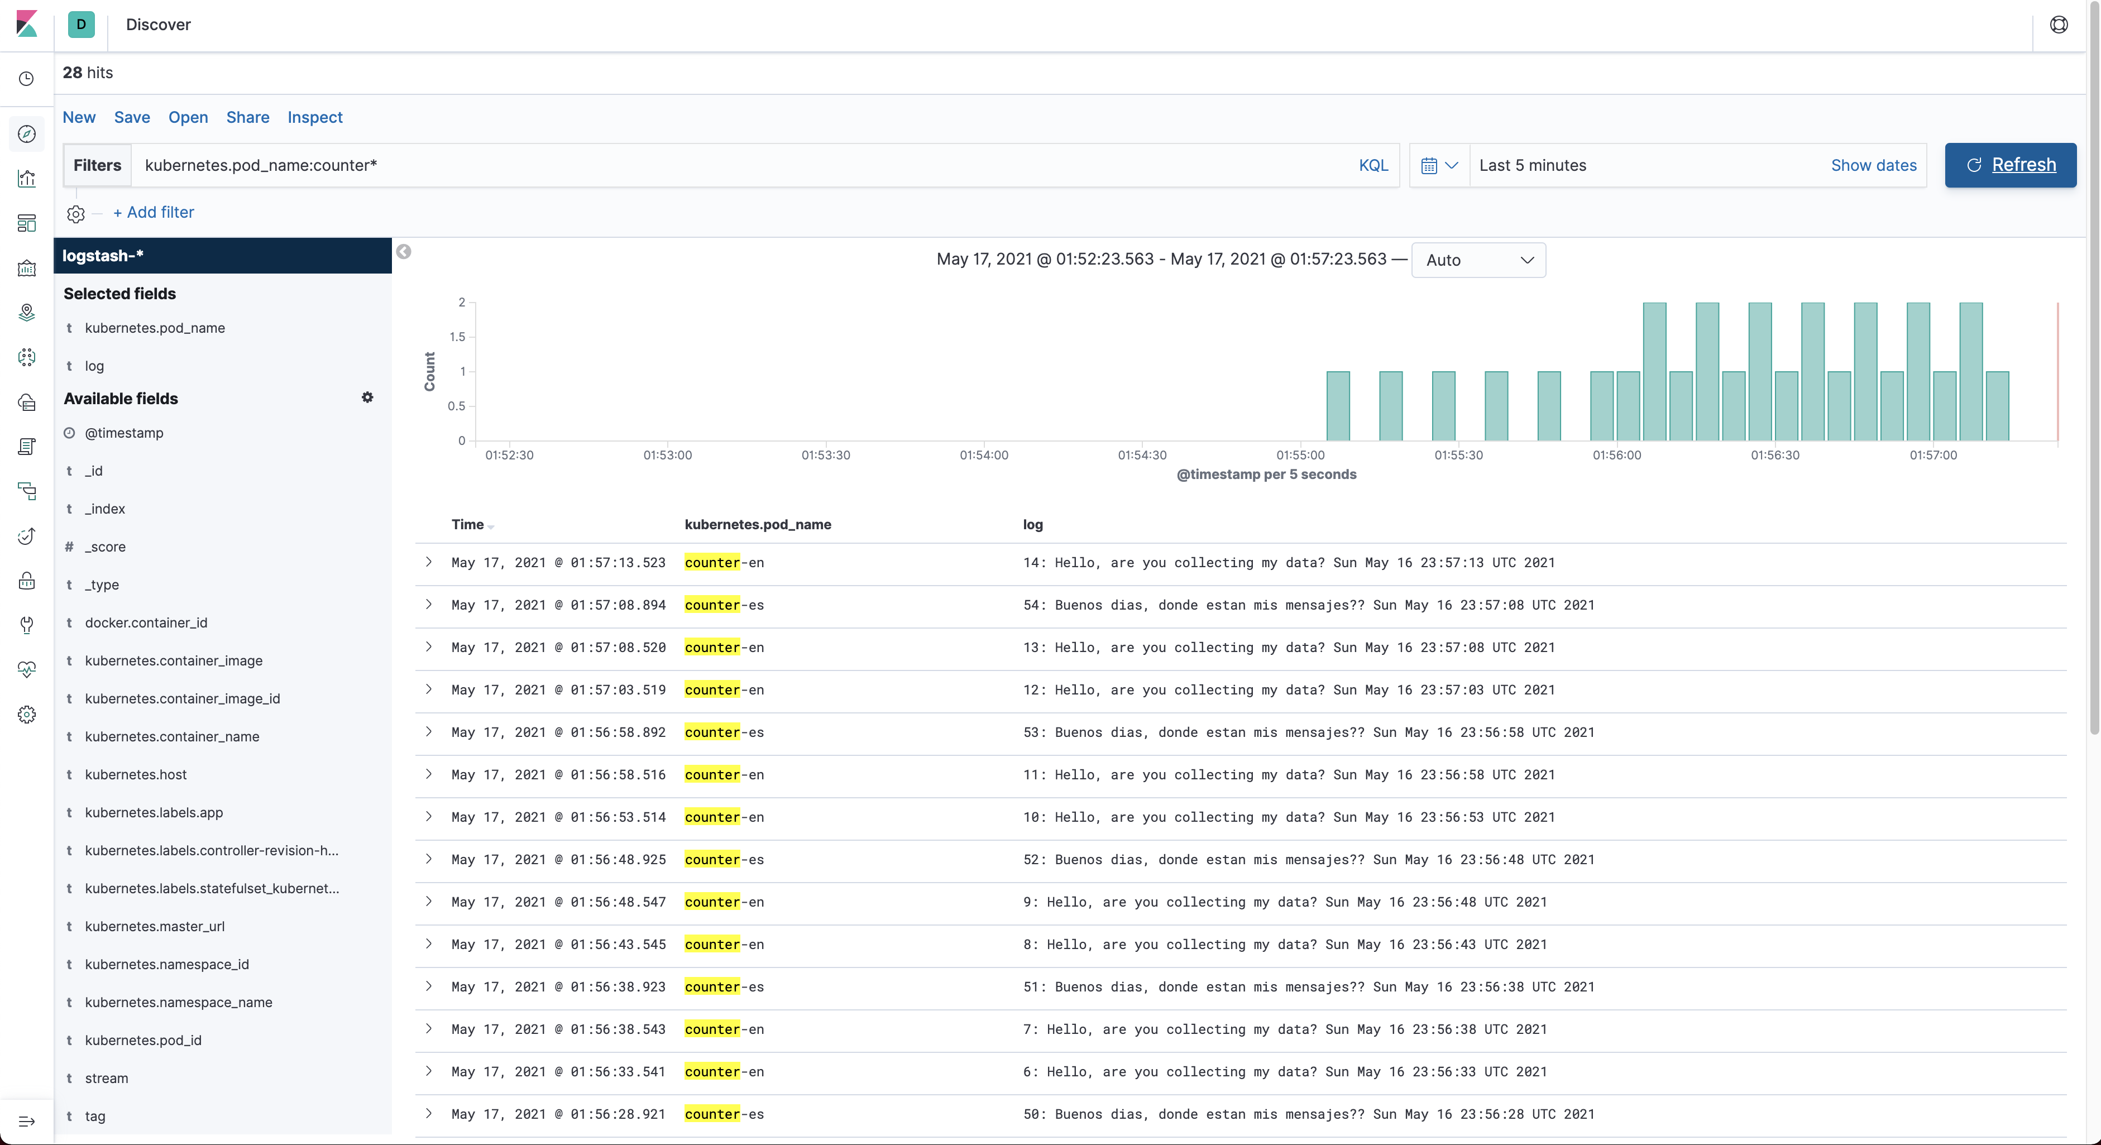2101x1145 pixels.
Task: Open Stack Monitoring heartbeat icon
Action: (26, 669)
